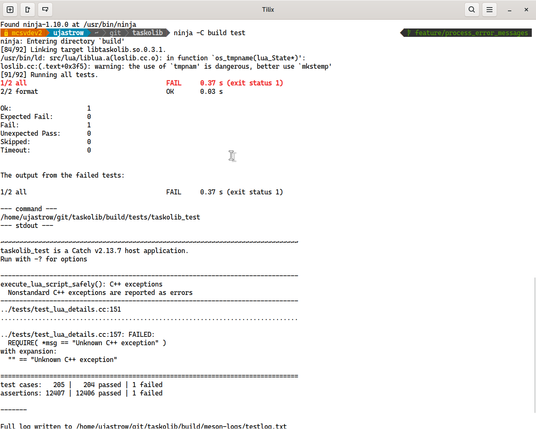Image resolution: width=536 pixels, height=429 pixels.
Task: Click 'Nonstandard C++ exceptions are reported' line
Action: pos(100,292)
